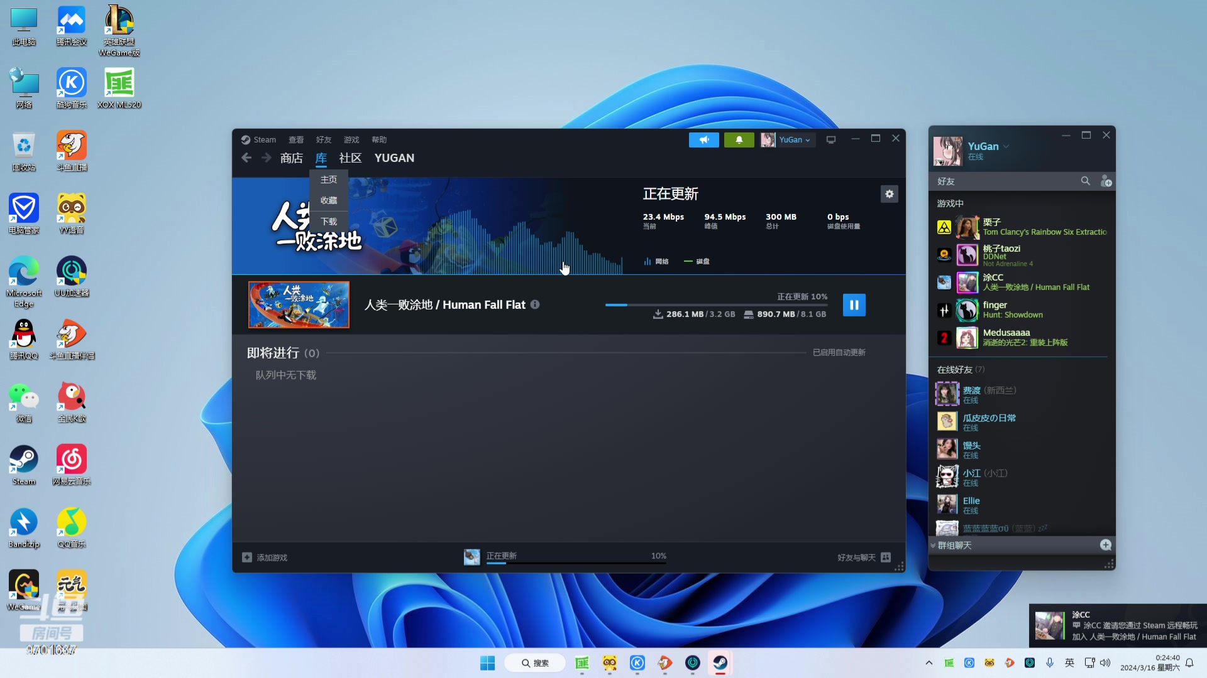Open chat with friend Ellie
This screenshot has width=1207, height=678.
point(1022,505)
